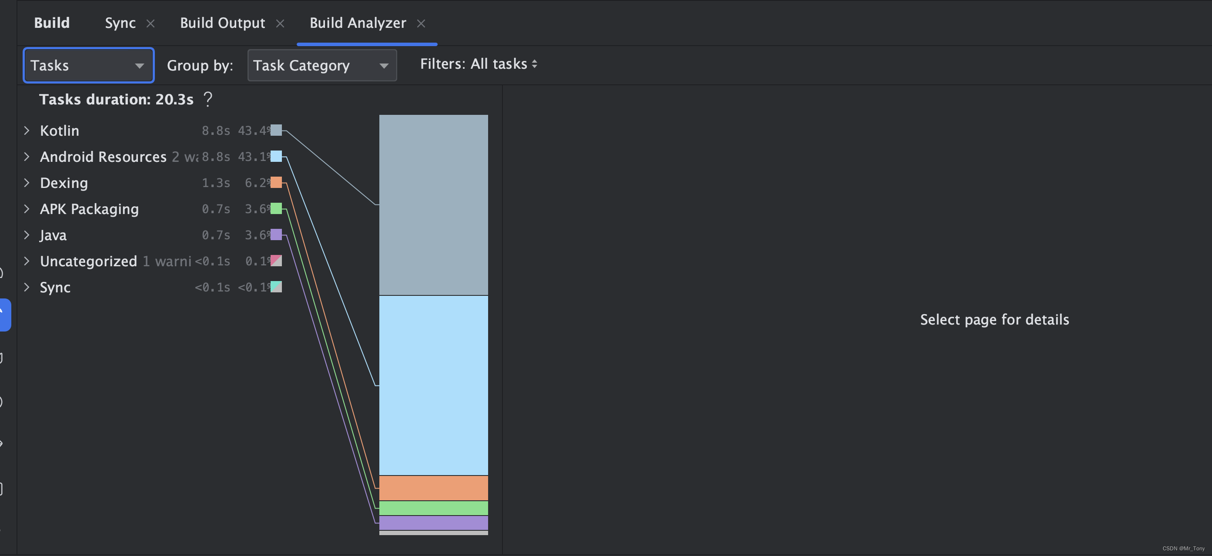Click the gray Kotlin segment in chart

[433, 204]
